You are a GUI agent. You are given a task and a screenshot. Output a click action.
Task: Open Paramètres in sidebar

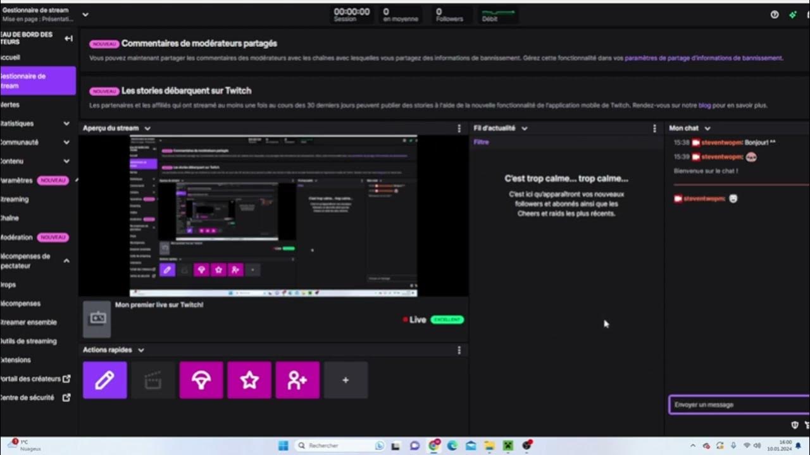(x=16, y=181)
